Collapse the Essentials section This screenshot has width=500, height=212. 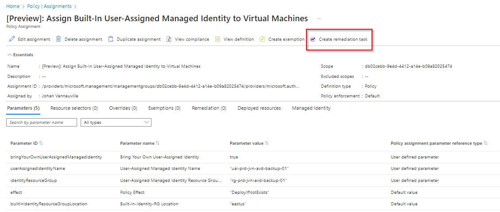[20, 55]
